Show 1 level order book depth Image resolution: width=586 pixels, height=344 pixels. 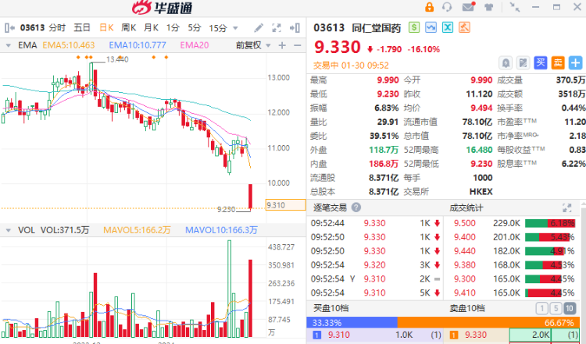pos(542,308)
